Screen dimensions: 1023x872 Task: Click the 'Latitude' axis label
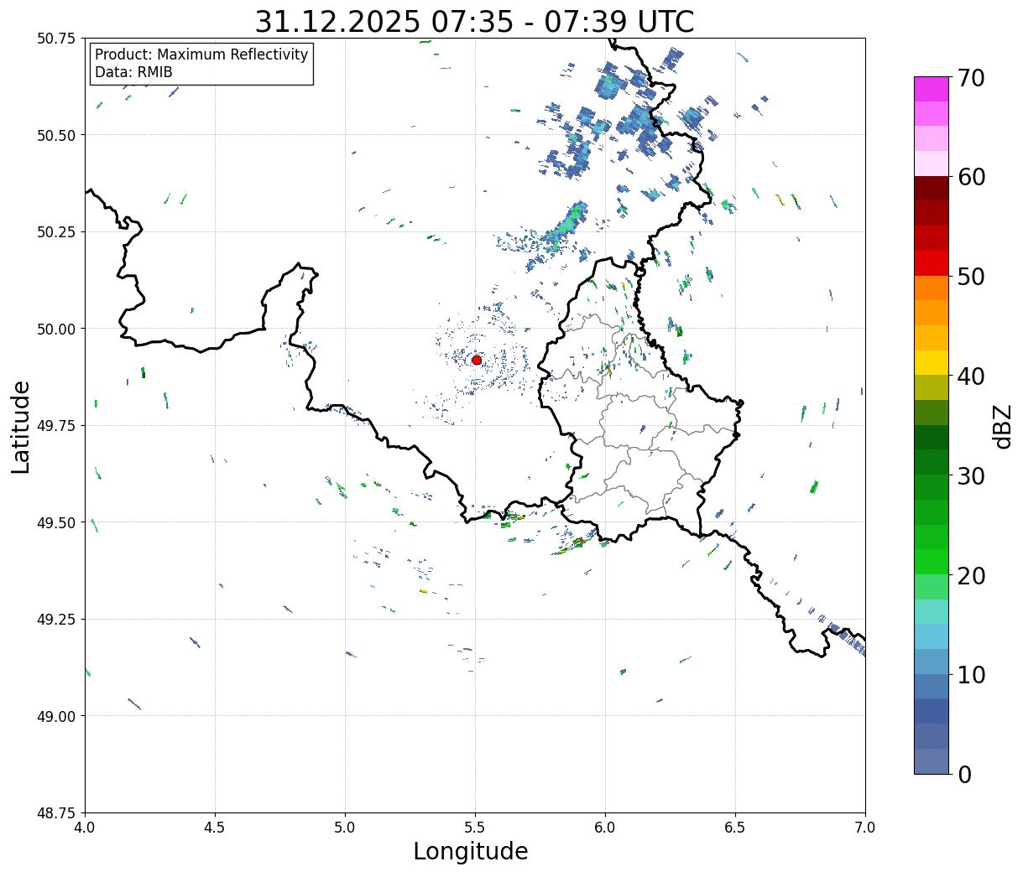[21, 427]
